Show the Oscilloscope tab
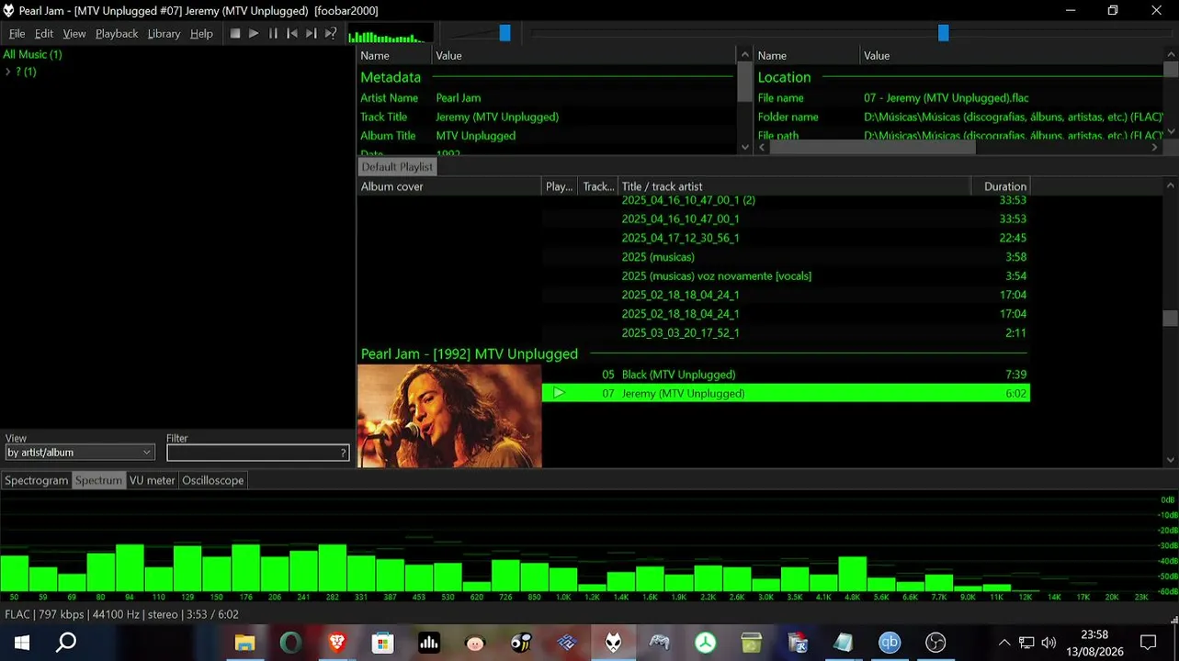 213,480
